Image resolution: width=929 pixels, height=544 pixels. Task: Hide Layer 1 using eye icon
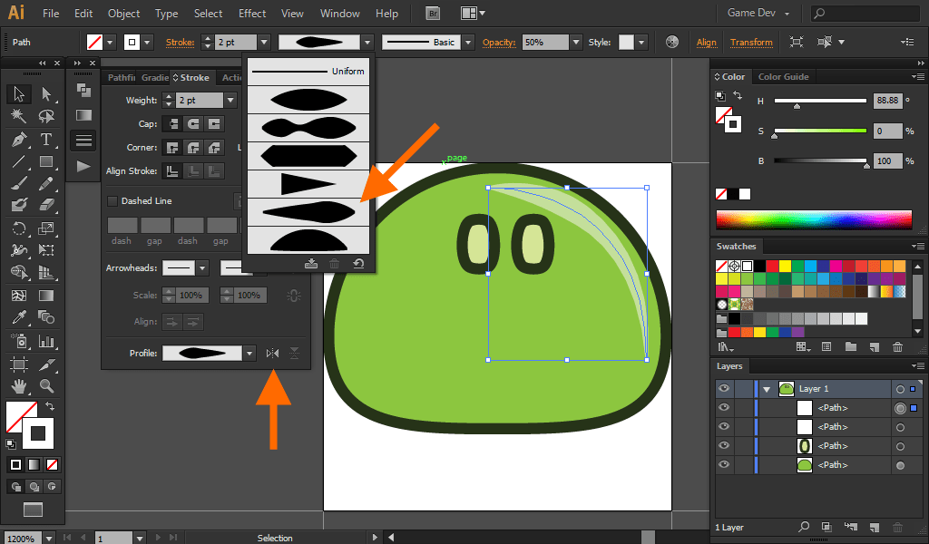coord(724,389)
